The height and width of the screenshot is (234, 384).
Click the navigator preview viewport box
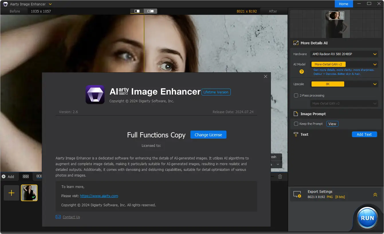(x=336, y=15)
